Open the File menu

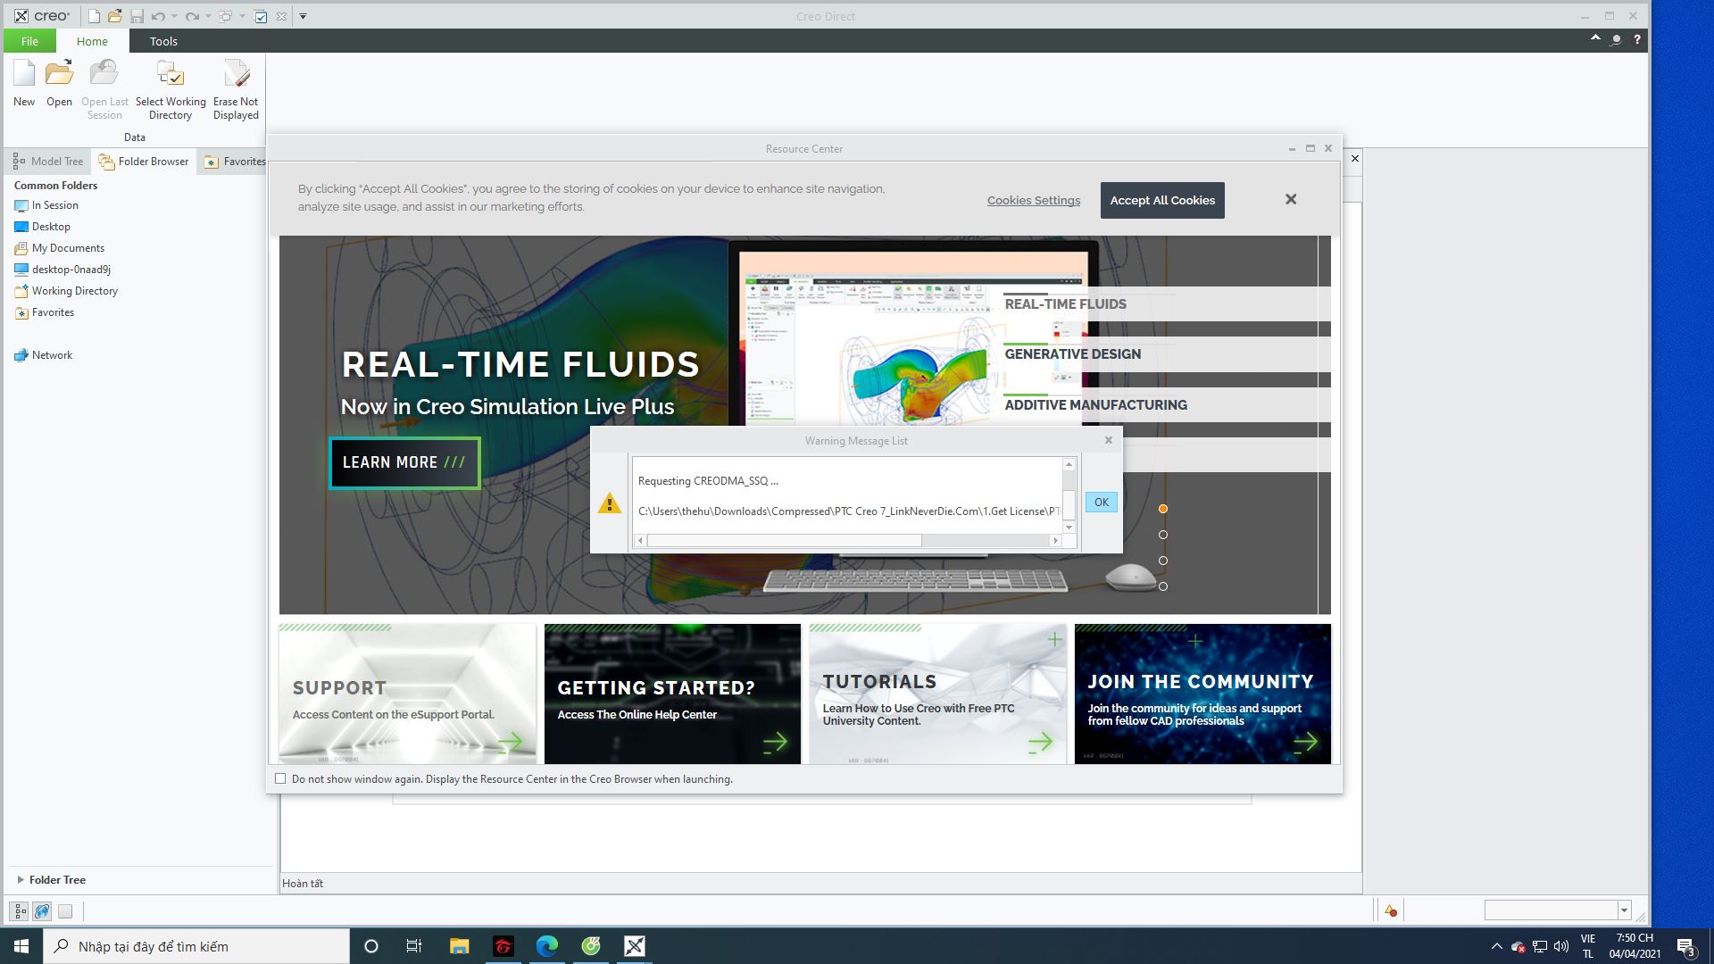pos(29,41)
